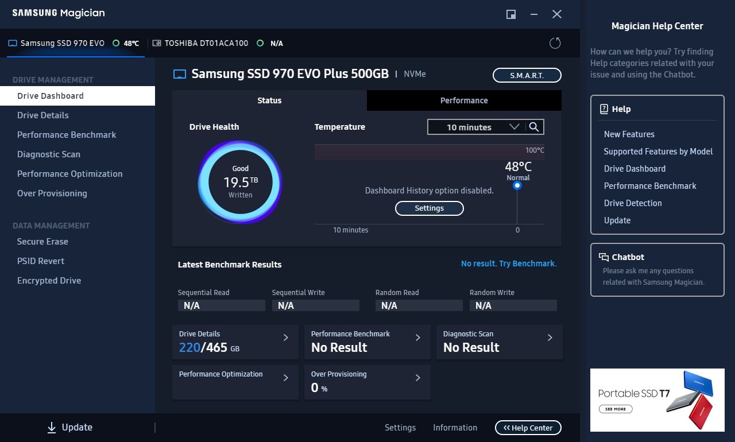The width and height of the screenshot is (735, 442).
Task: Click the vertical temperature scale slider
Action: point(517,207)
